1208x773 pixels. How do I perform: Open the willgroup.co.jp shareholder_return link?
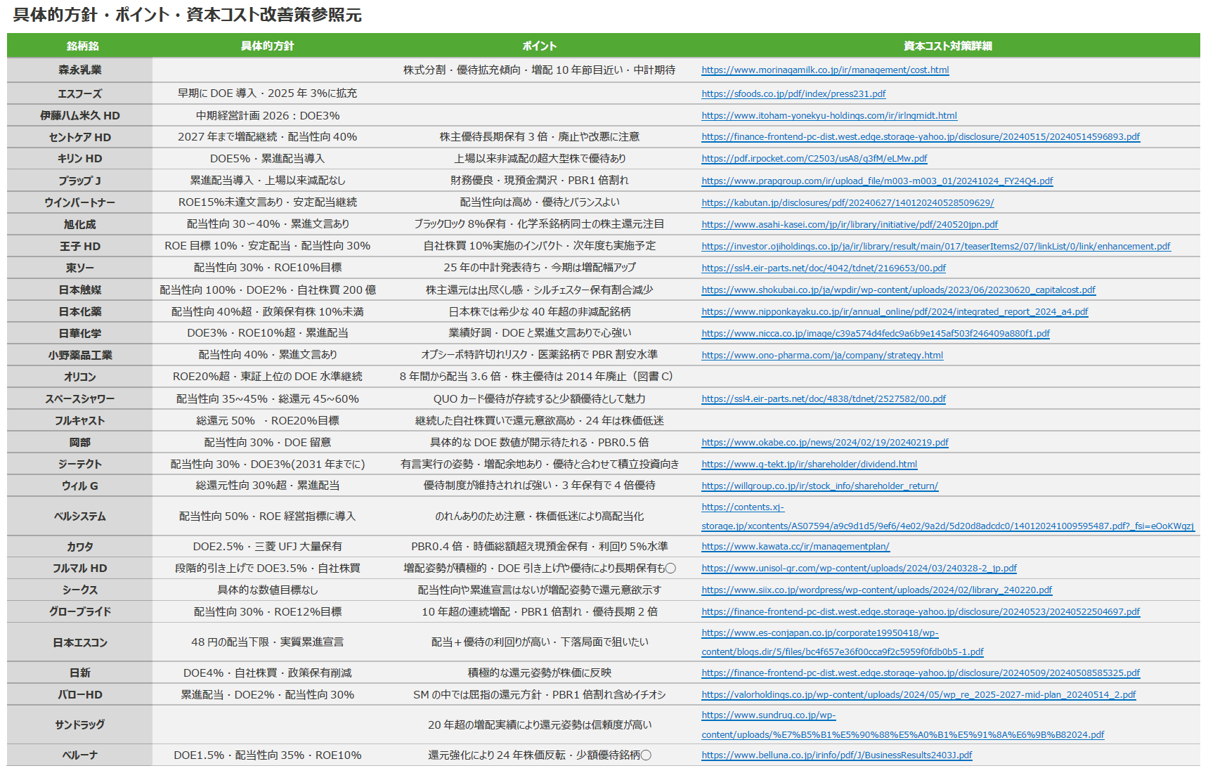pos(819,486)
